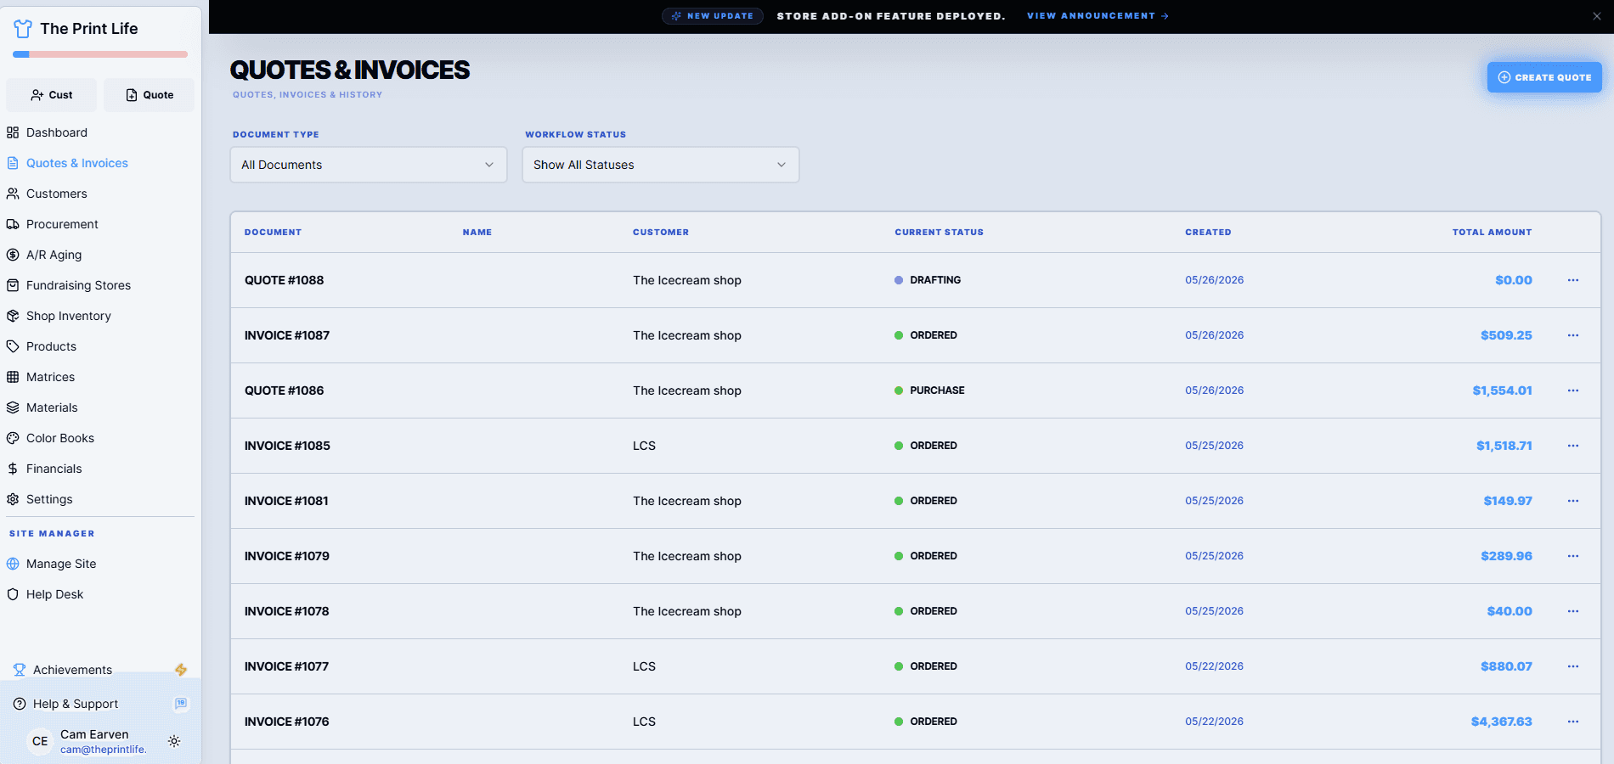Expand the Document Type dropdown
Screen dimensions: 1614x764
(x=369, y=165)
